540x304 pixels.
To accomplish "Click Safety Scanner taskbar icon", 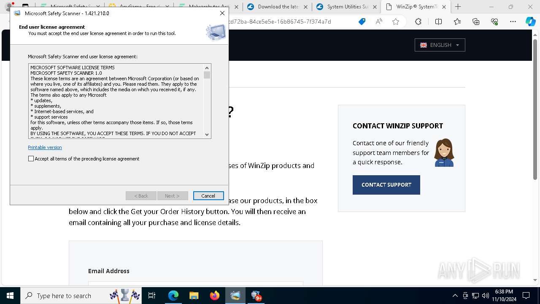I will click(x=235, y=296).
